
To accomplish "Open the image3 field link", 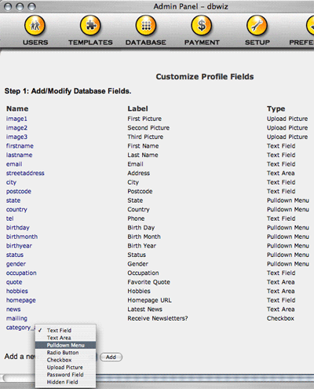I will [16, 137].
